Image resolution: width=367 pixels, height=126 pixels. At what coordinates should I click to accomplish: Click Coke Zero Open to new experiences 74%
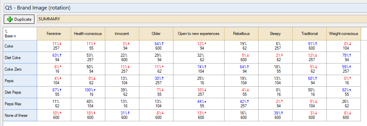[199, 69]
